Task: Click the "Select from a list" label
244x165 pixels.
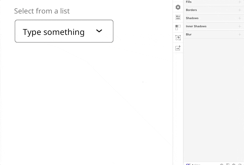Action: tap(42, 11)
